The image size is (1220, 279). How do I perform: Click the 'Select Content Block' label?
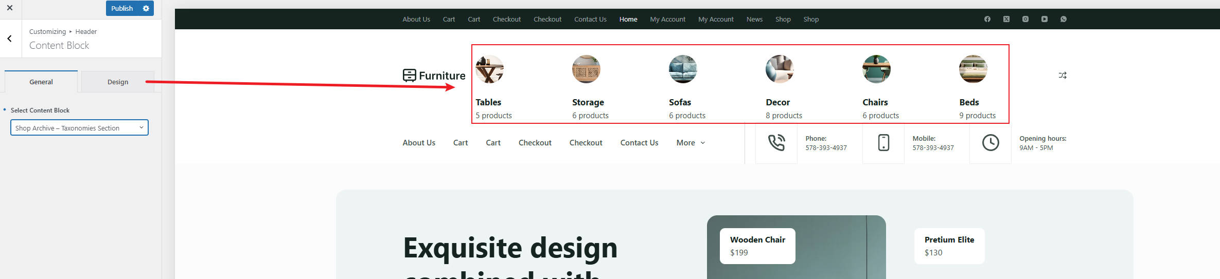pyautogui.click(x=40, y=110)
